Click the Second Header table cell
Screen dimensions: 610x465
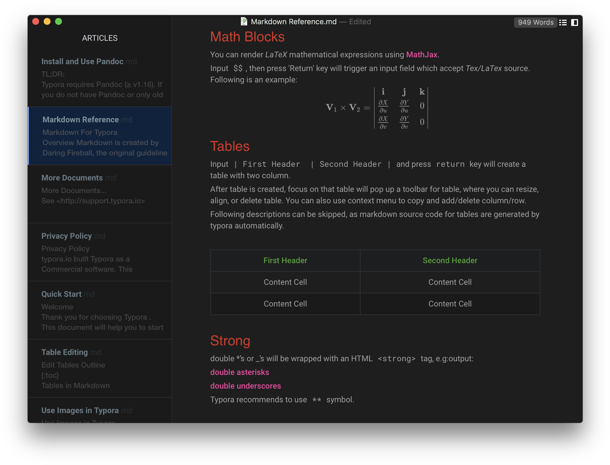click(450, 260)
